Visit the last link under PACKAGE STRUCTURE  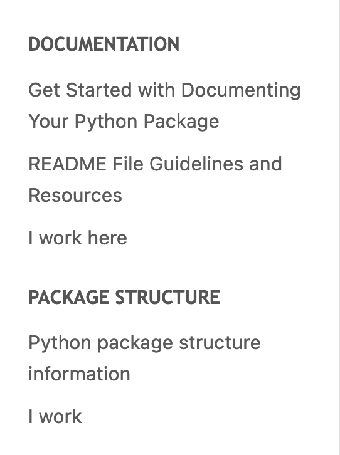pos(55,416)
